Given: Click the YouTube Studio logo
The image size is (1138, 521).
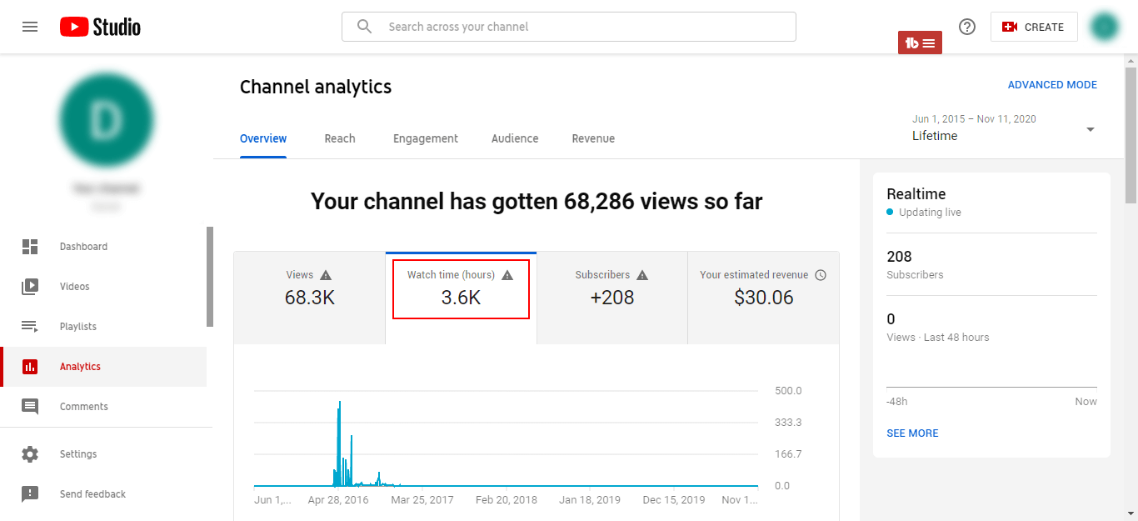Looking at the screenshot, I should pyautogui.click(x=100, y=27).
